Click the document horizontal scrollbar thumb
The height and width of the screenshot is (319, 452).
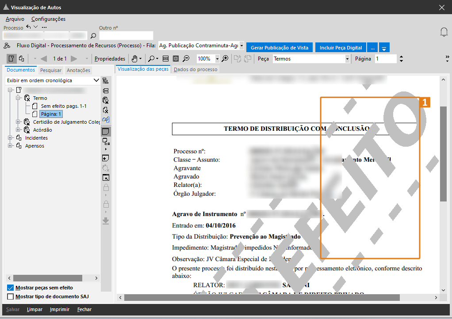[262, 297]
